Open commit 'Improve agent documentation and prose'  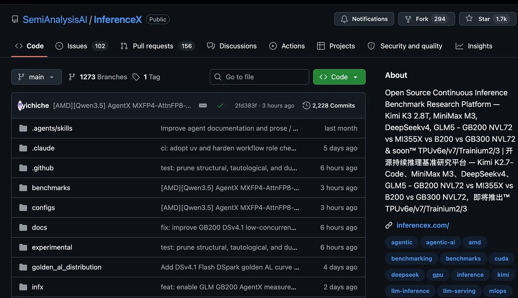[x=229, y=128]
